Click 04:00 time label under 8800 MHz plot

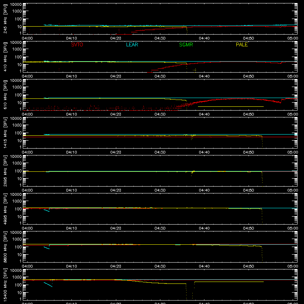pyautogui.click(x=27, y=266)
